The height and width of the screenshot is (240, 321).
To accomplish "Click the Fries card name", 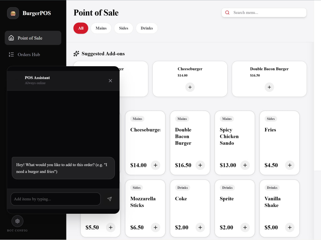I will pyautogui.click(x=270, y=130).
